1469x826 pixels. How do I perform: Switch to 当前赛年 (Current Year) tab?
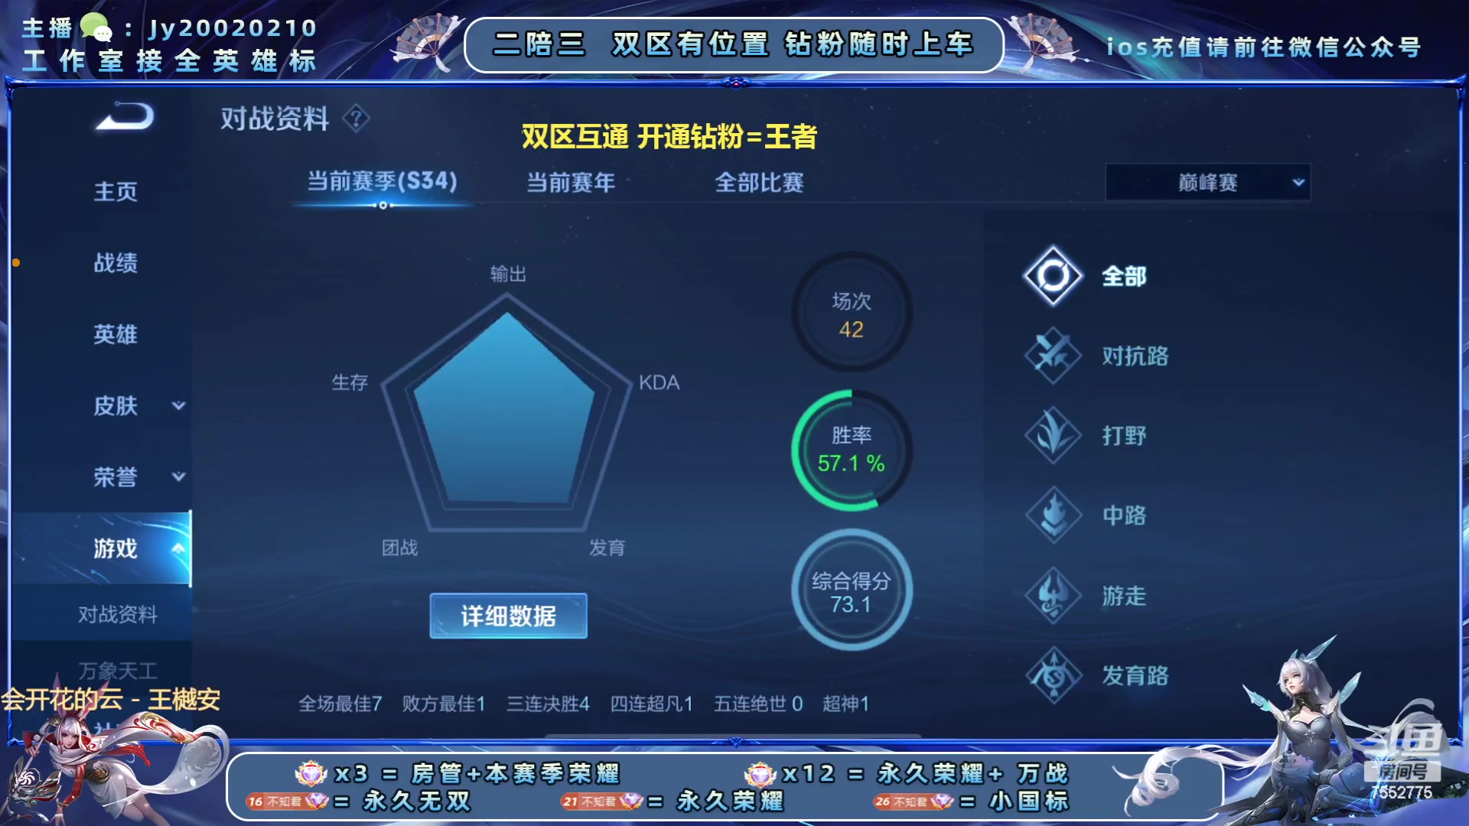click(x=571, y=181)
